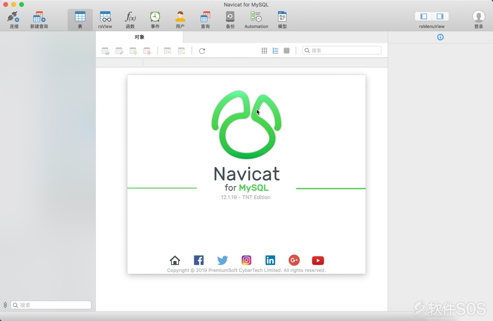Select the 模型 (Model) toolbar icon

(x=282, y=17)
